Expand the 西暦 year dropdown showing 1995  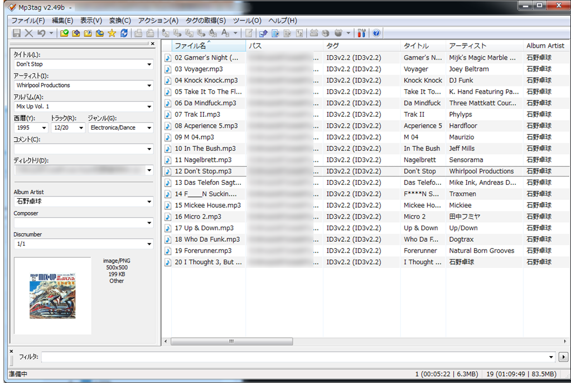point(43,128)
